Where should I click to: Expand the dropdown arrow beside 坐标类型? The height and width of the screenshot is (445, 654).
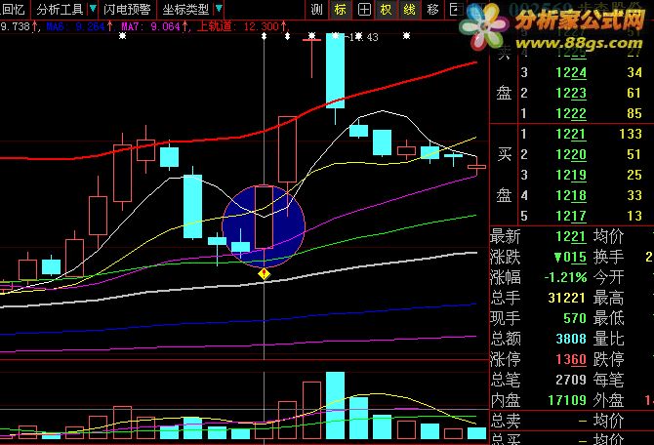[219, 9]
